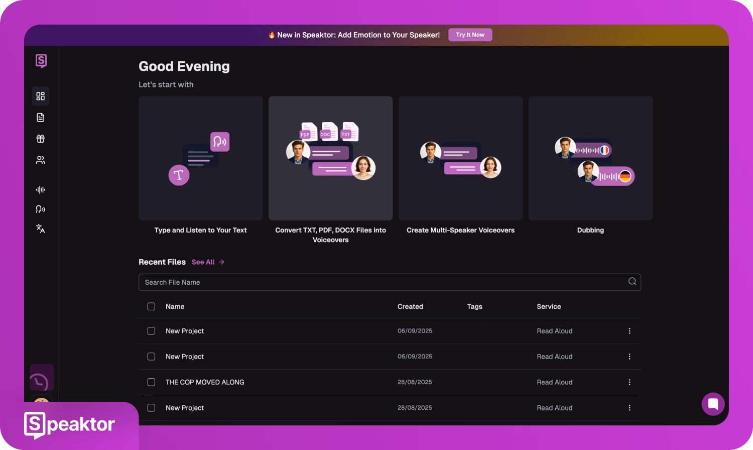Select the audio waveform sidebar icon
The width and height of the screenshot is (753, 450).
[41, 190]
